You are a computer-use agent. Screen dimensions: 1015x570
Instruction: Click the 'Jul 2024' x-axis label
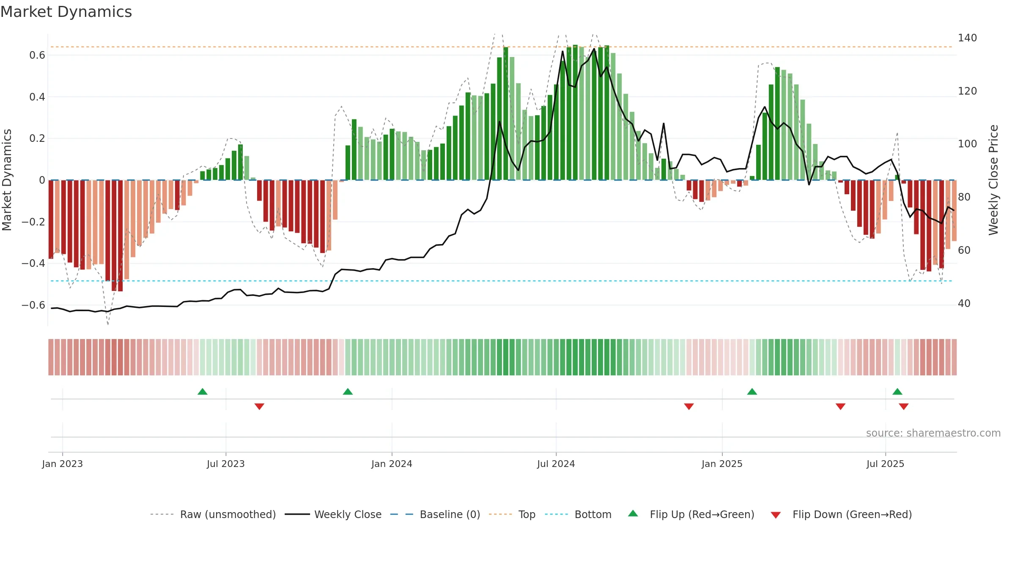556,464
